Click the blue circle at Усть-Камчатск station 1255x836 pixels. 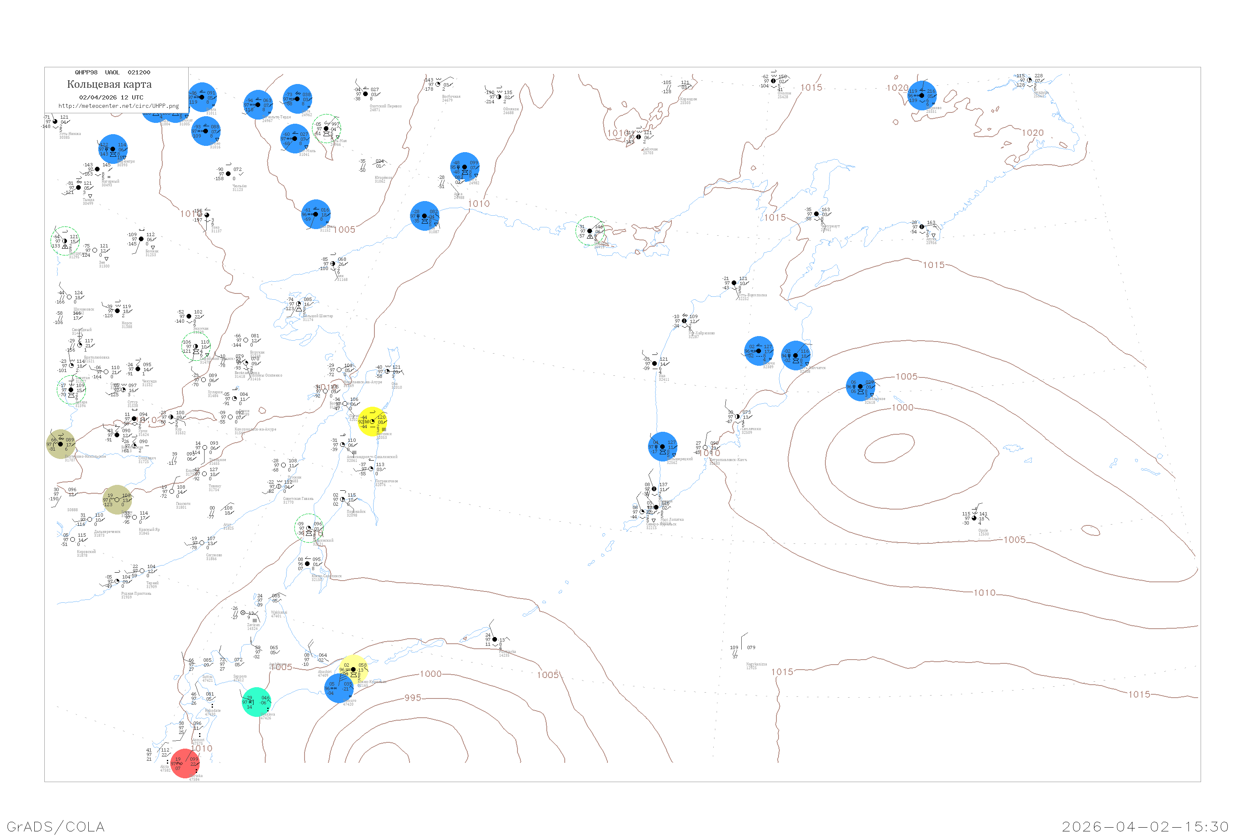[x=796, y=356]
